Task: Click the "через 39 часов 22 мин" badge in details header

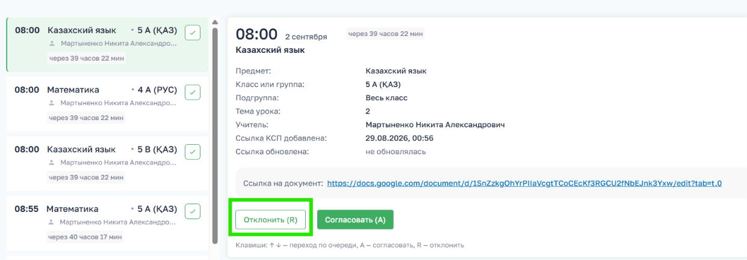Action: [x=385, y=34]
